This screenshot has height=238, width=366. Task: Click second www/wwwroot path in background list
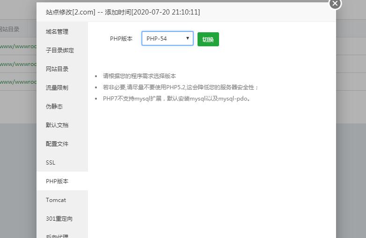pyautogui.click(x=18, y=64)
